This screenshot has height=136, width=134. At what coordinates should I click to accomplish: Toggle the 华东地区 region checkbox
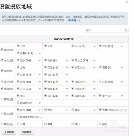click(x=2, y=71)
